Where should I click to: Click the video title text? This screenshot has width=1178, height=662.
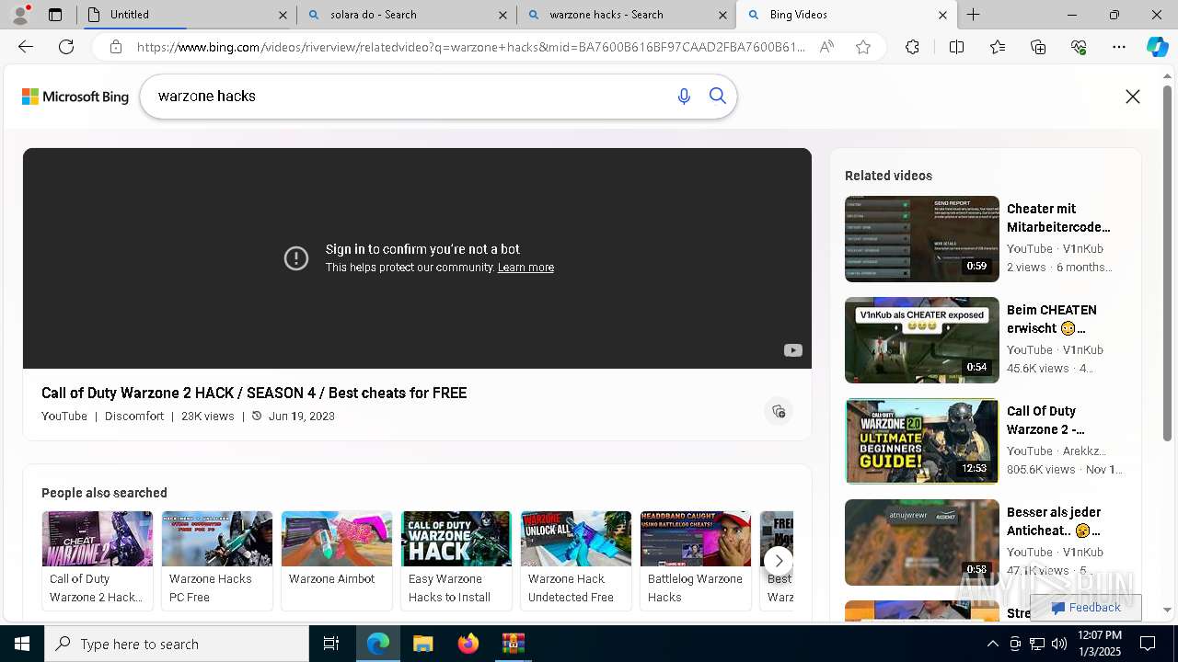(x=254, y=394)
